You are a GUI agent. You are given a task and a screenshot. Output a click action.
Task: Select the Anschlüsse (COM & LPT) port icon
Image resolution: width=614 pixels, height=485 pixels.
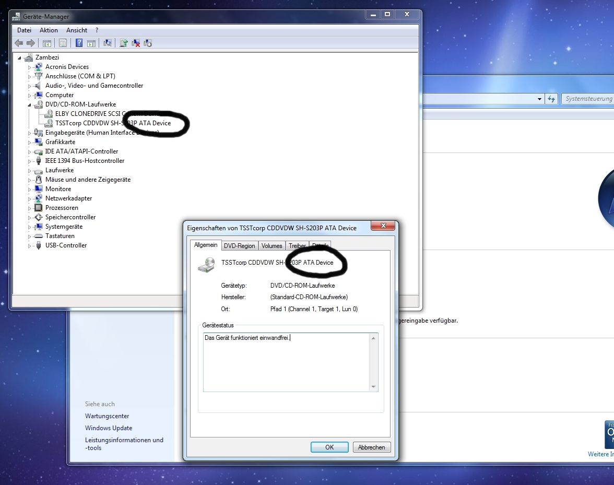[39, 76]
